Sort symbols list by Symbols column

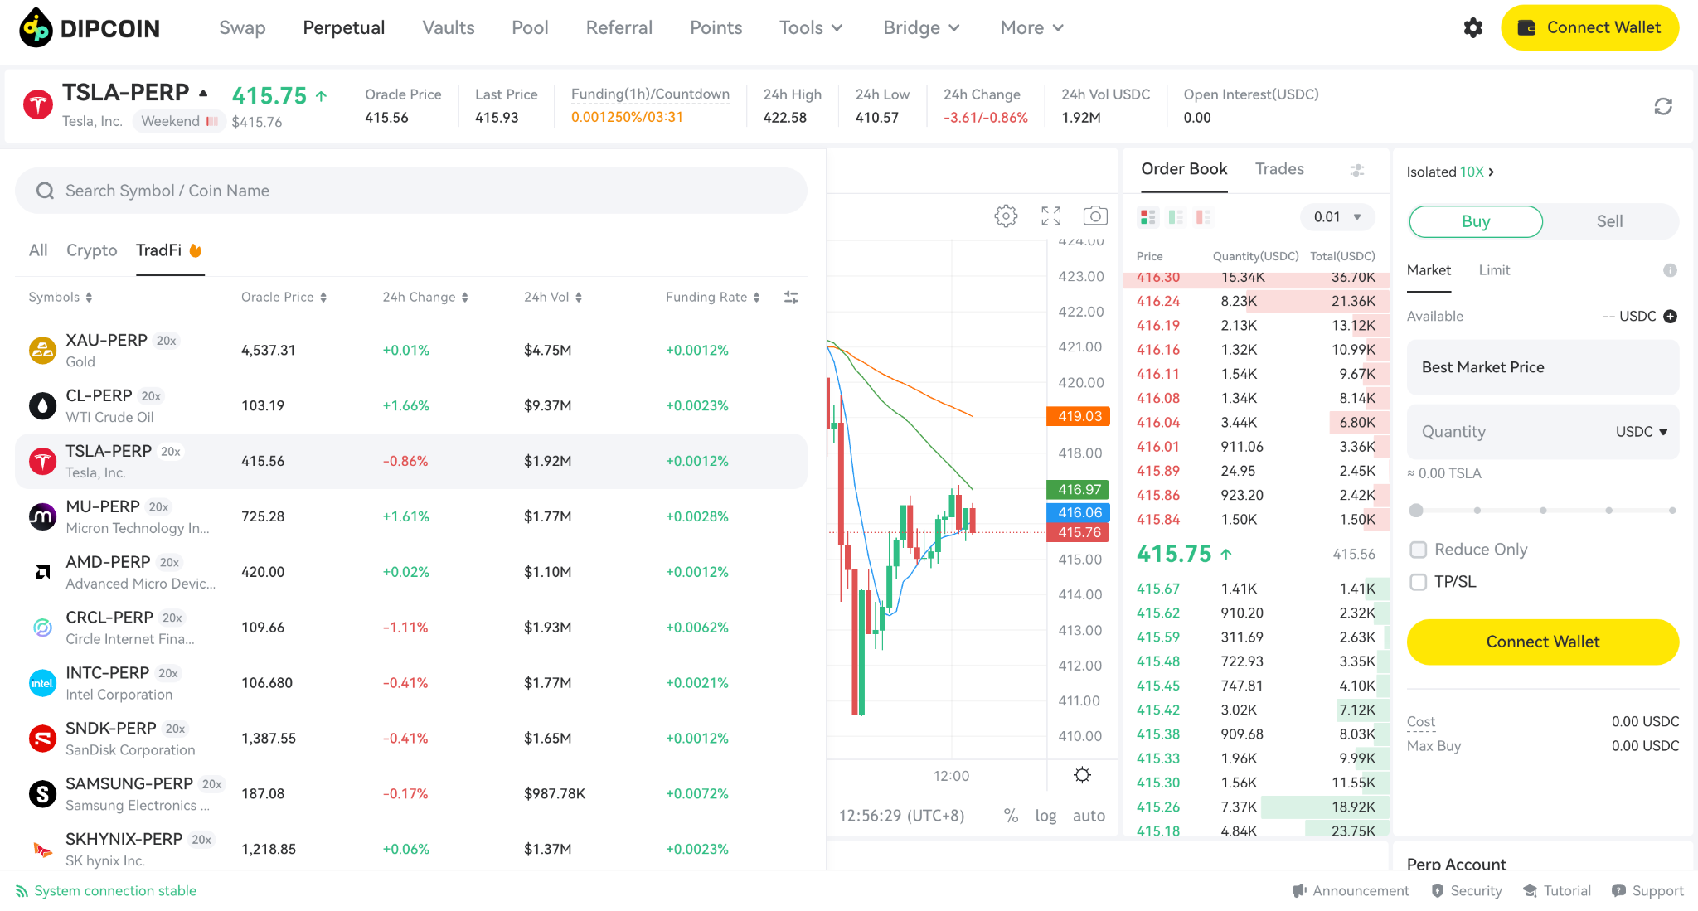tap(61, 298)
